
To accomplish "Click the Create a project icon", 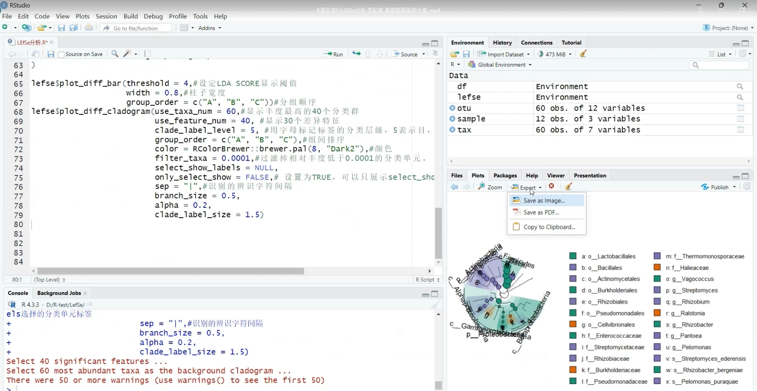I will [x=27, y=27].
